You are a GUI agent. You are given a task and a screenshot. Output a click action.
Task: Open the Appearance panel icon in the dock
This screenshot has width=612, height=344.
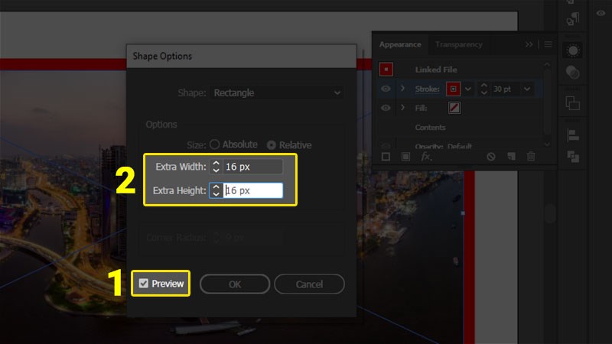pos(572,50)
